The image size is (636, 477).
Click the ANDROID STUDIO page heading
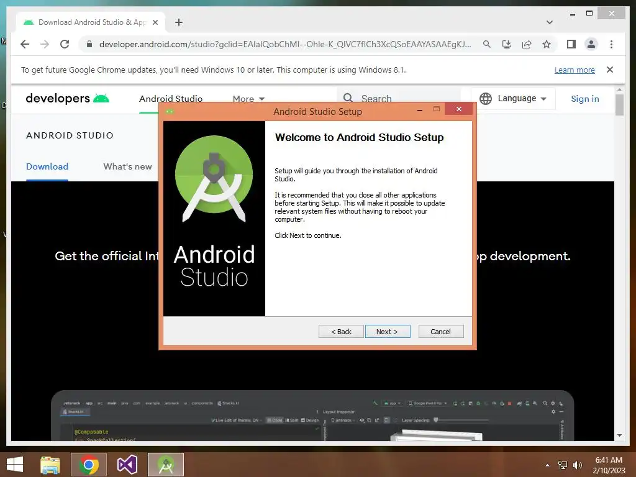70,135
